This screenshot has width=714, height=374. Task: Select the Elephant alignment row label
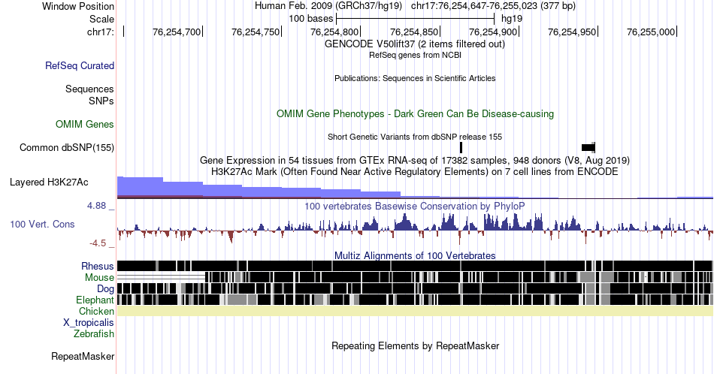[x=95, y=300]
